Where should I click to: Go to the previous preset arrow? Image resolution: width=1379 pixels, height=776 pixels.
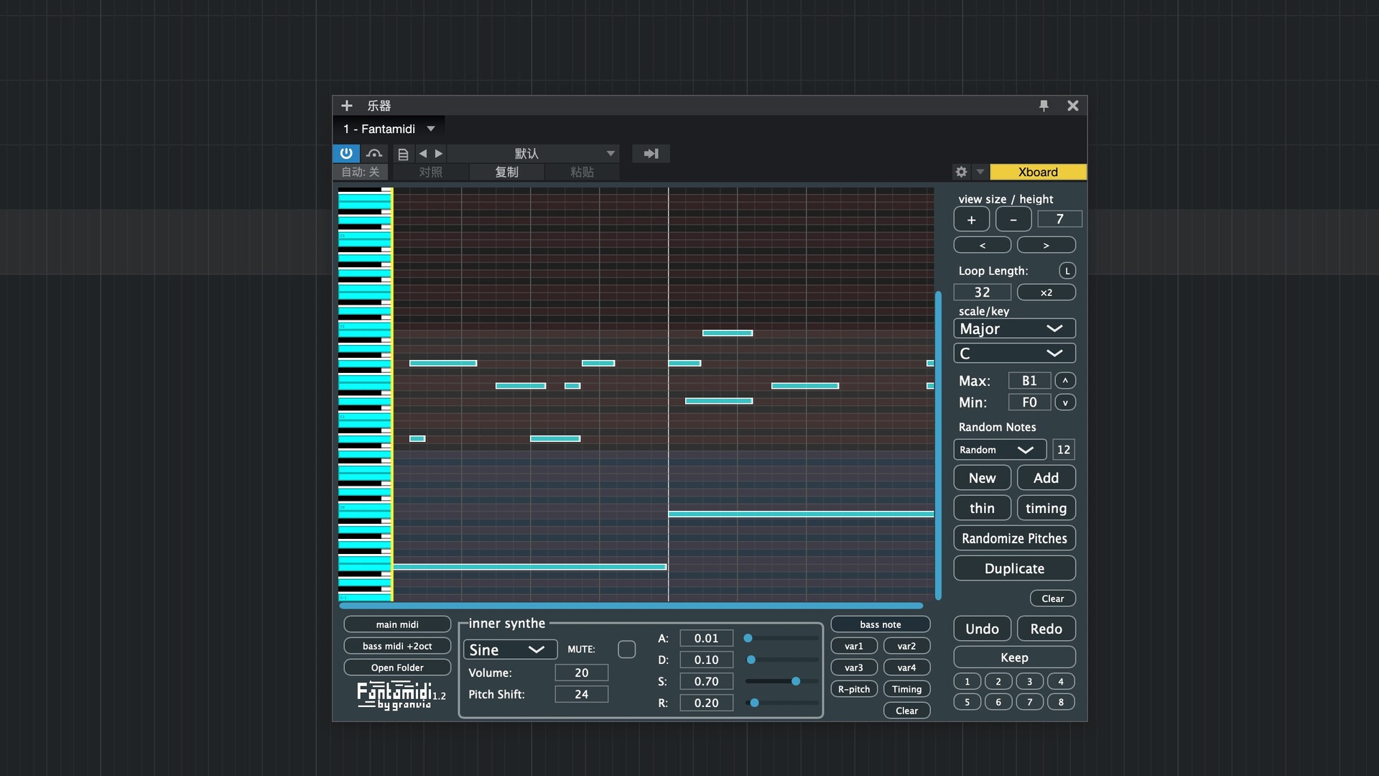[423, 153]
